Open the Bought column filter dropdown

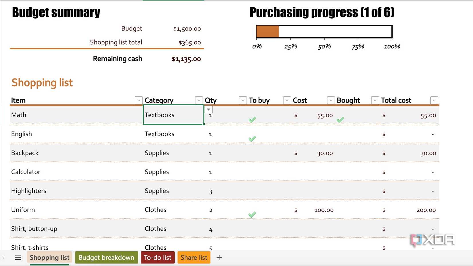[x=375, y=100]
